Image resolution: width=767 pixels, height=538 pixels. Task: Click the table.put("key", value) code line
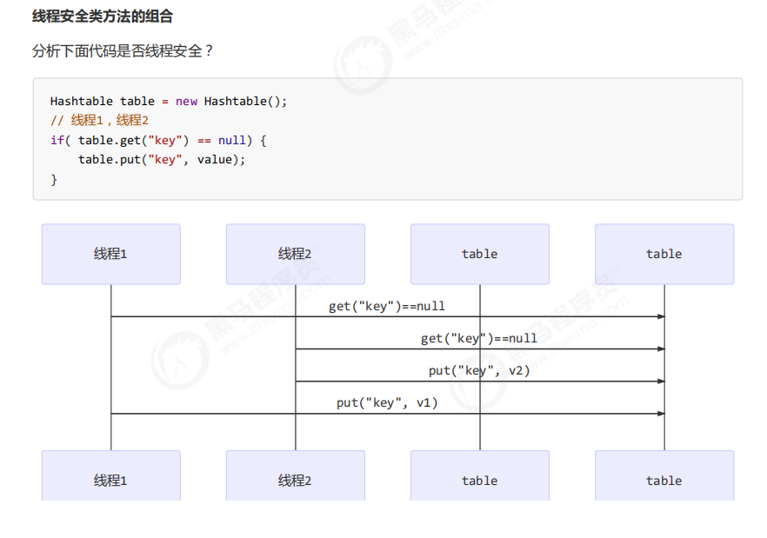coord(162,159)
